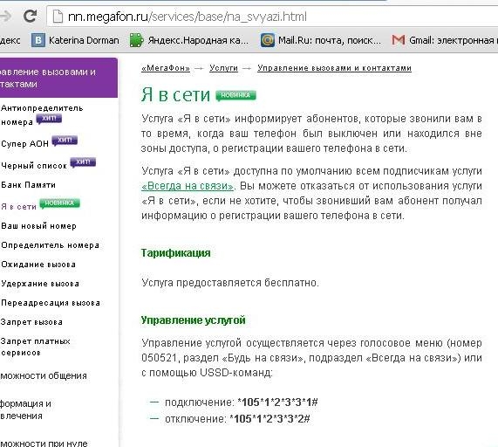
Task: Follow the Услуги breadcrumb link
Action: [x=223, y=68]
